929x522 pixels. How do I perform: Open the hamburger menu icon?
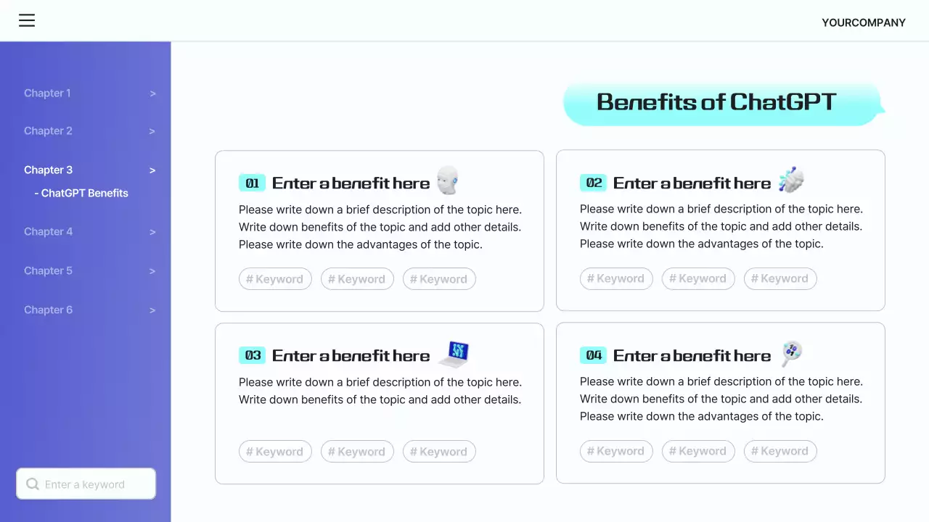pyautogui.click(x=27, y=20)
